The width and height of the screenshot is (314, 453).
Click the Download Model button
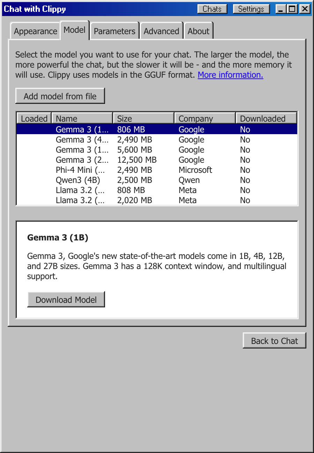(66, 300)
